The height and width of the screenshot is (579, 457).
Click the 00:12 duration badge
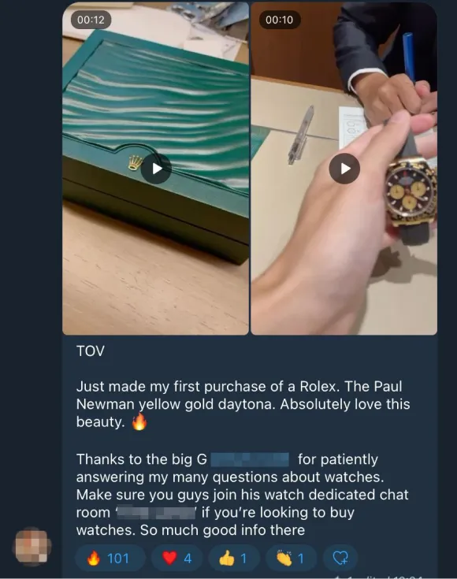pyautogui.click(x=91, y=20)
